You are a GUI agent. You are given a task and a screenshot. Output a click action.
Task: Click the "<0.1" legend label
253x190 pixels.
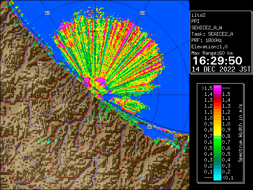coord(228,178)
